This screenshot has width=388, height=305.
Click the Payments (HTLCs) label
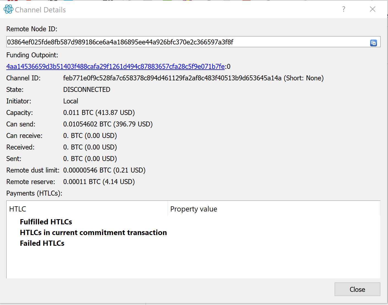34,193
